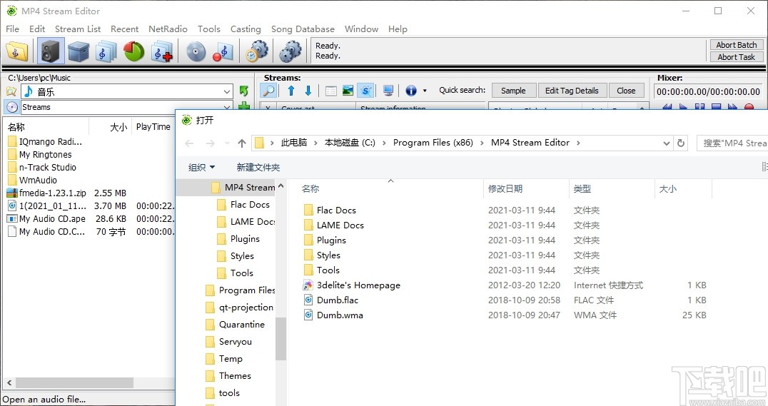Select fmedia-1.23.1.zip in the left panel
The width and height of the screenshot is (768, 406).
coord(52,193)
